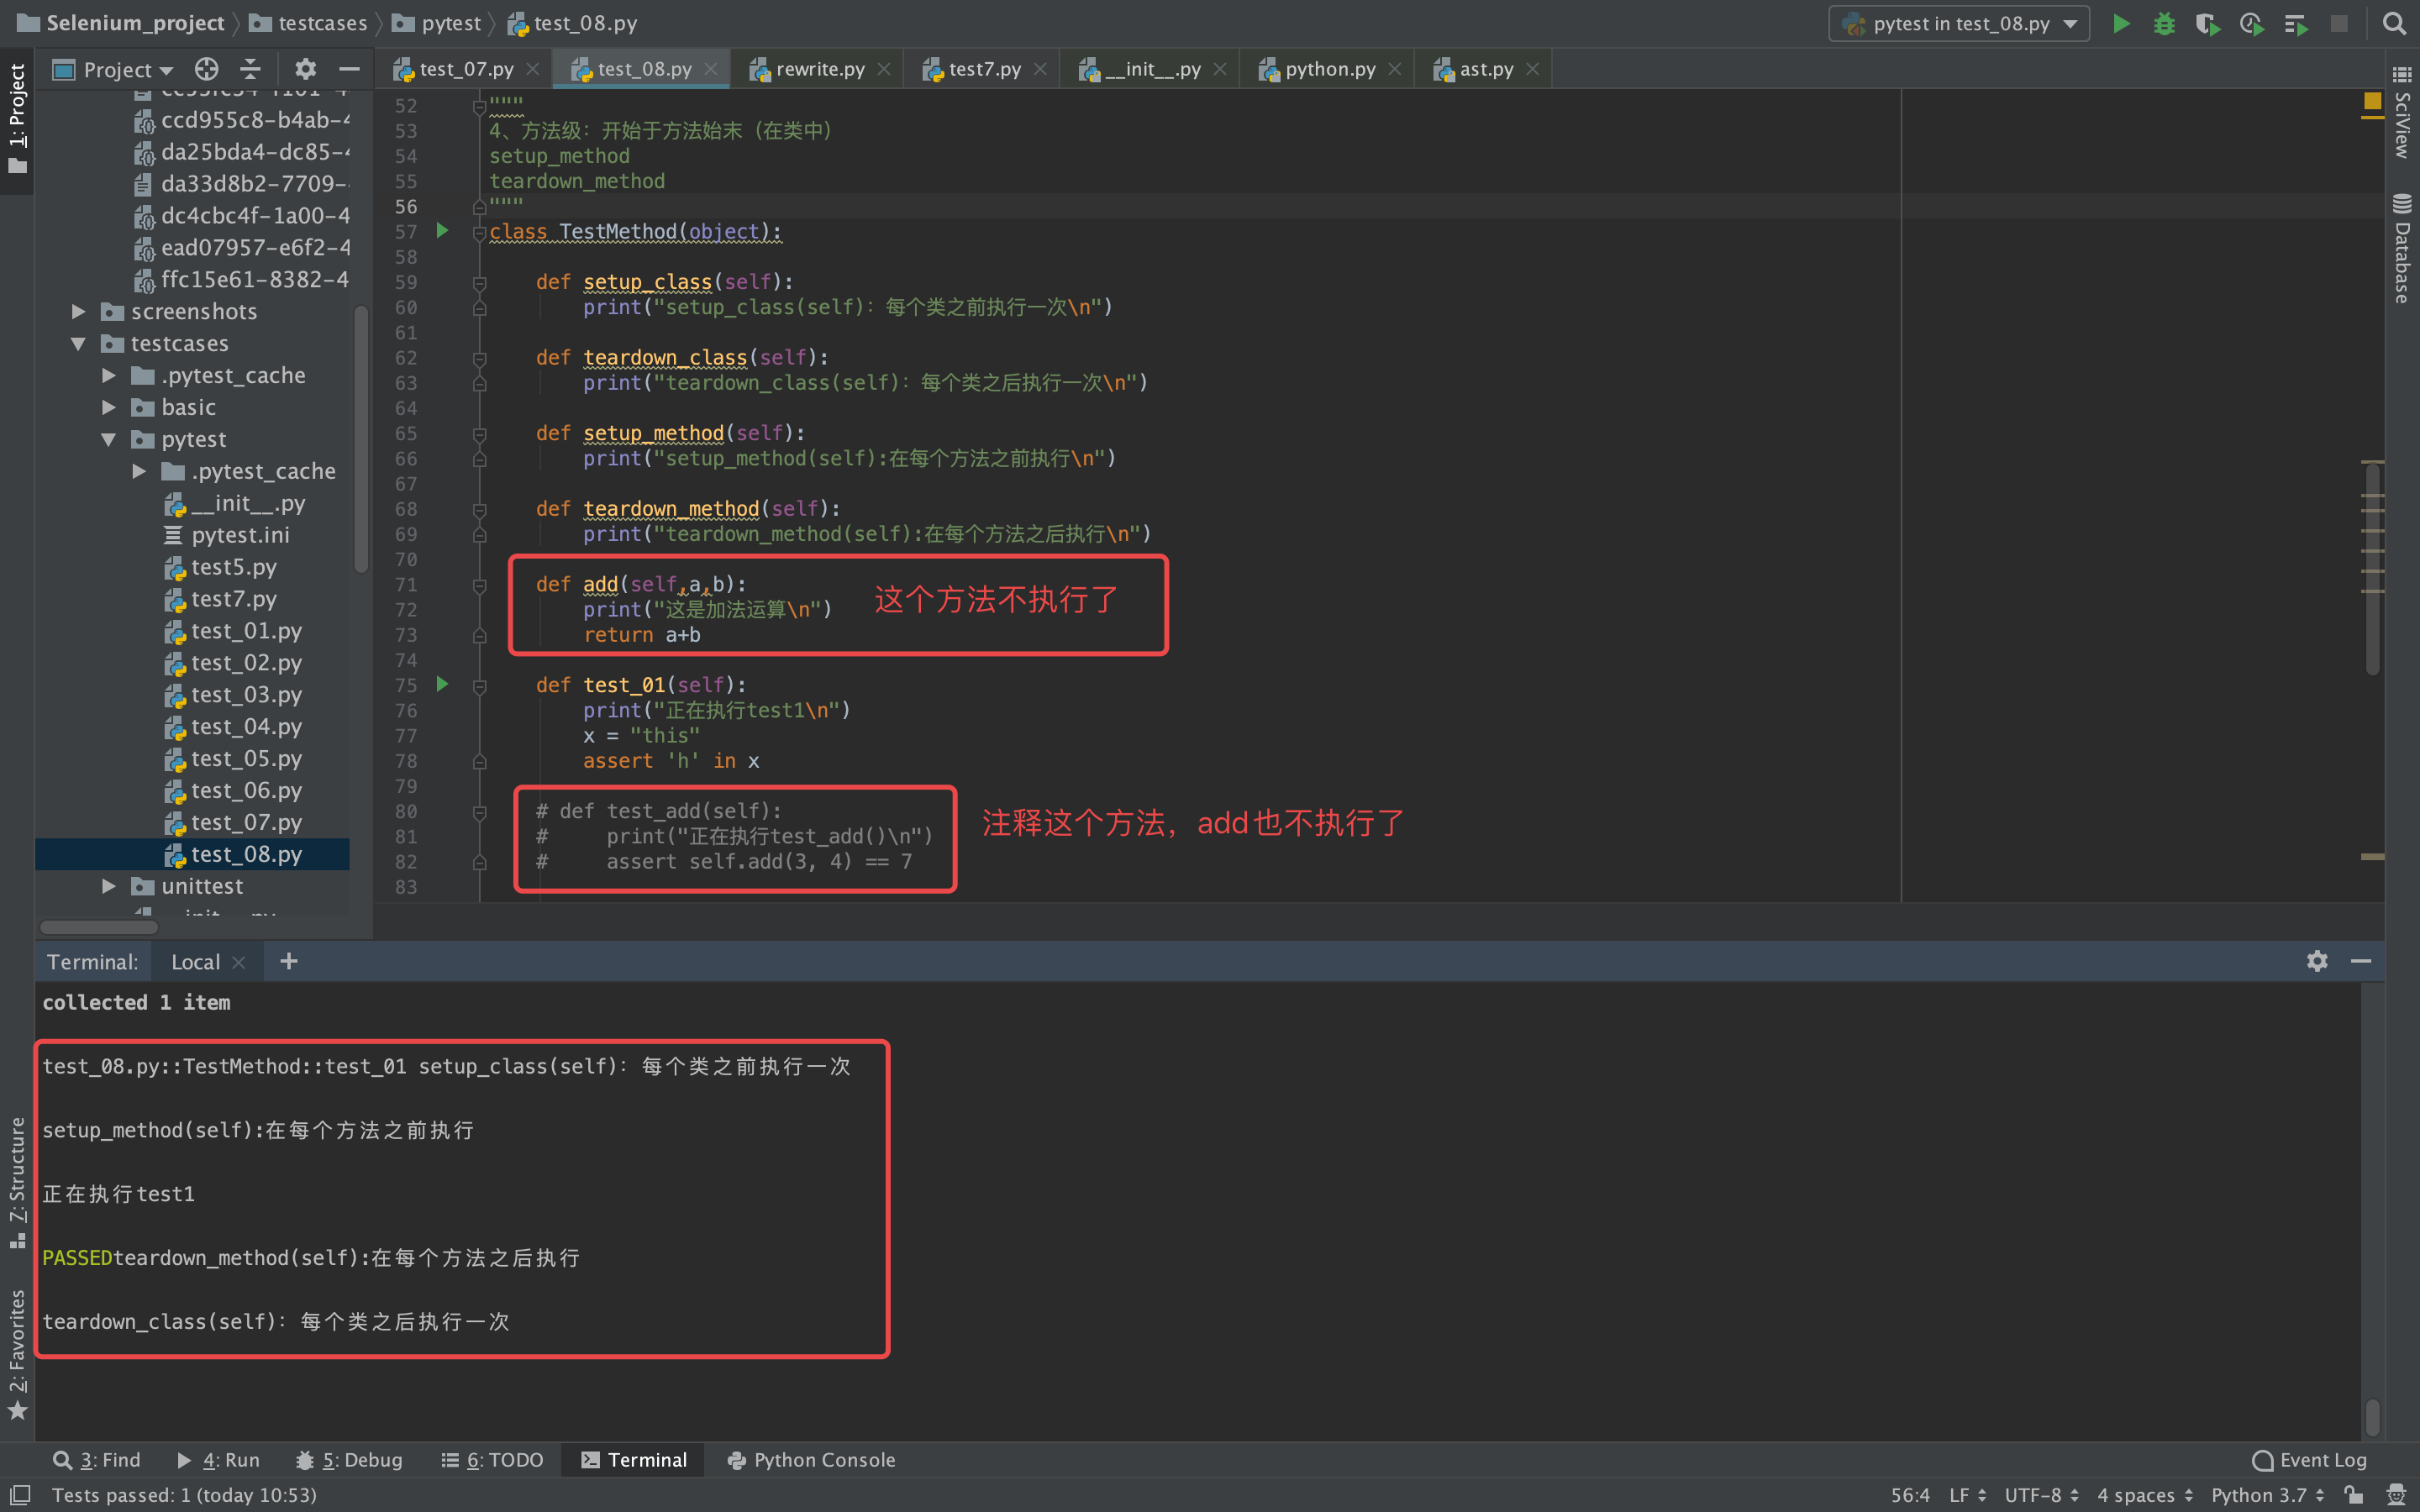Click the Debug bug icon in toolbar

(2164, 24)
